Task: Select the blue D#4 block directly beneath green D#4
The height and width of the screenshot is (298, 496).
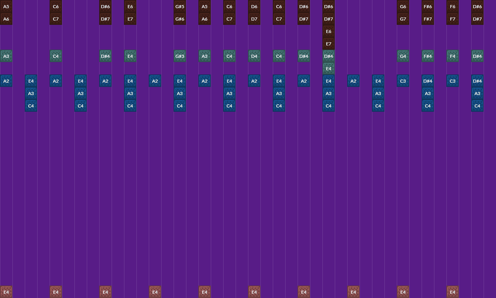Action: (x=477, y=81)
